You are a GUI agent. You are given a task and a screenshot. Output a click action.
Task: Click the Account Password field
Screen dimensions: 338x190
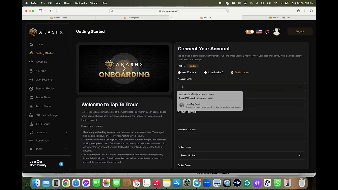pos(242,120)
